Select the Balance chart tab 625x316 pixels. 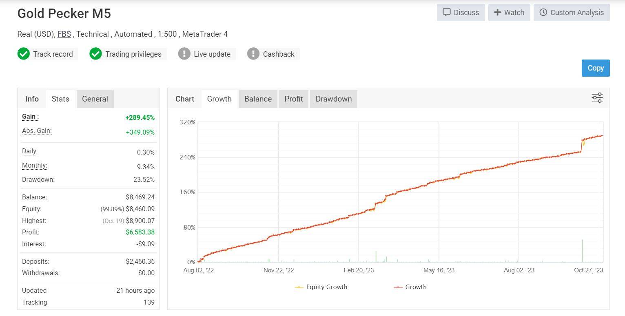258,99
